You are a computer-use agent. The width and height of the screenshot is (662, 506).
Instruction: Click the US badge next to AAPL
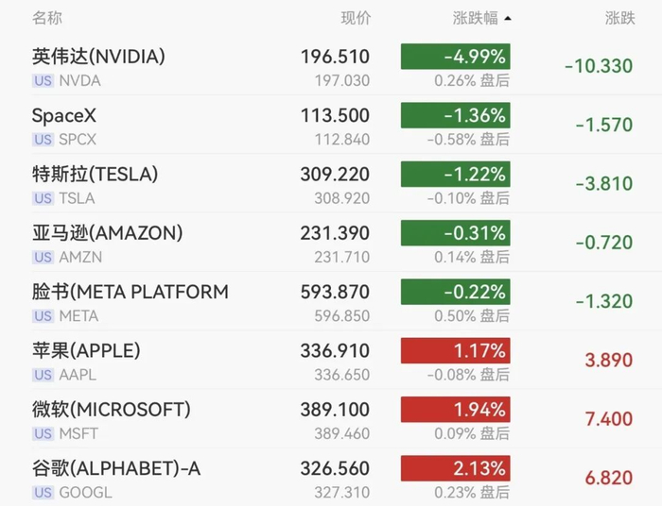[44, 375]
